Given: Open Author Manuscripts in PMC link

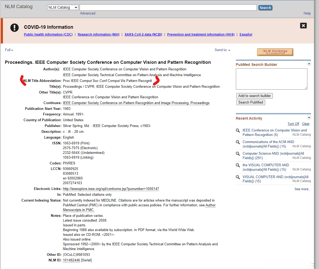Looking at the screenshot, I should point(139,208).
